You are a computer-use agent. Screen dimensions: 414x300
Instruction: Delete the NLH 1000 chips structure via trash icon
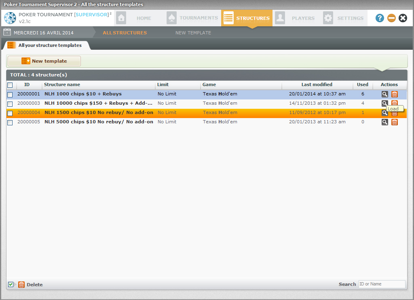[x=395, y=94]
